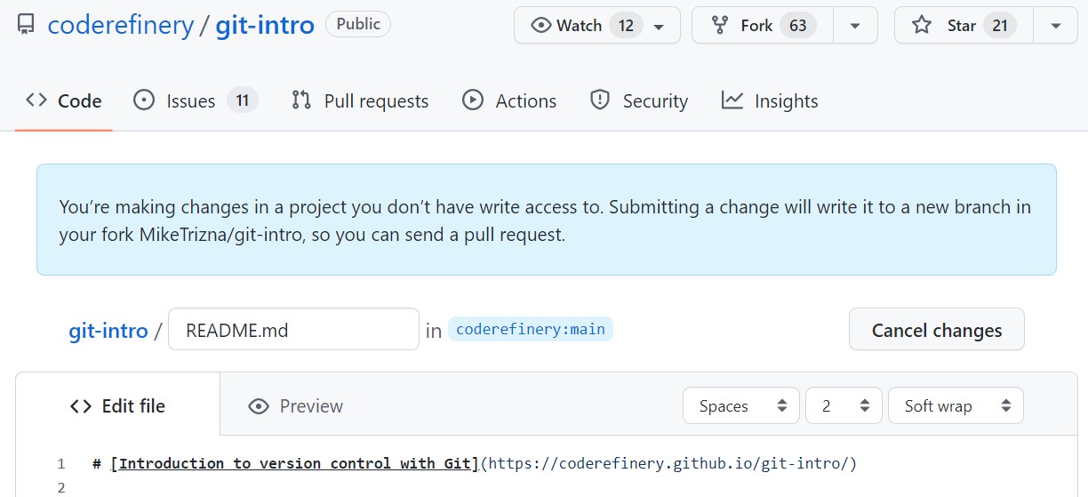Click the fork icon in Fork button

720,25
